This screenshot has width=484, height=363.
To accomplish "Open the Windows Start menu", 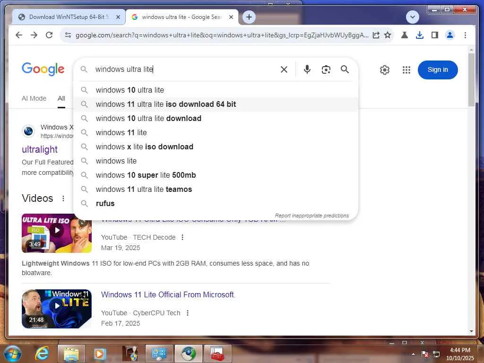I will click(12, 354).
